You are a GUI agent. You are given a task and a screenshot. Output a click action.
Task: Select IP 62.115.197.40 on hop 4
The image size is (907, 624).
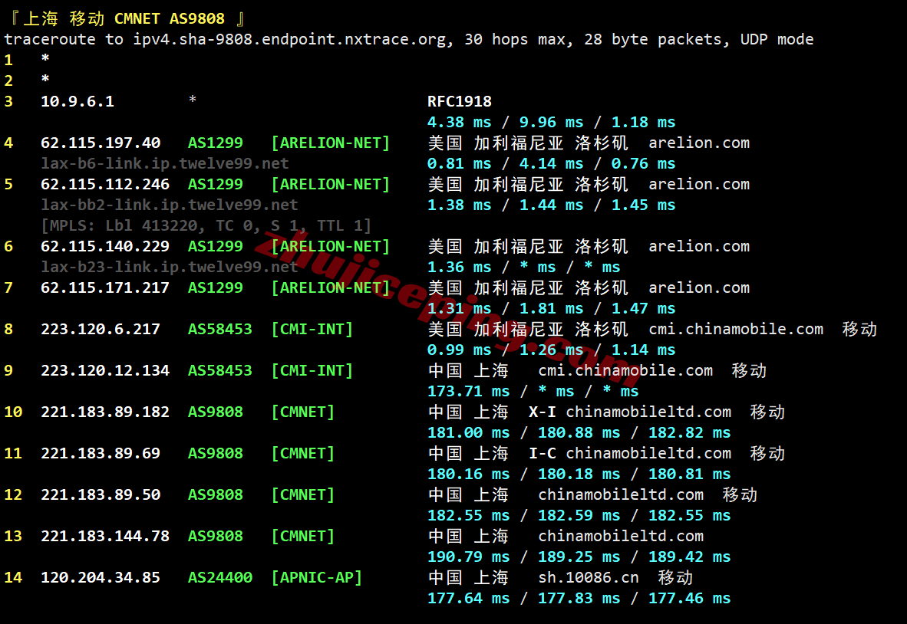pos(101,143)
